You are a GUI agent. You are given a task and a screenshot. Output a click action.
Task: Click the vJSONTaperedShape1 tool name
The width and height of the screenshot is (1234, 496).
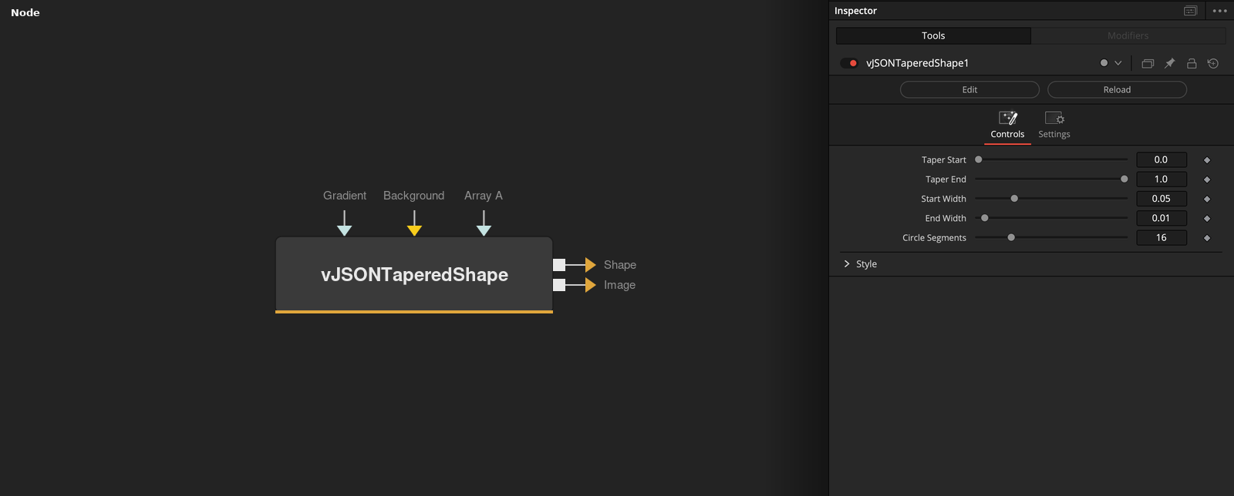(x=917, y=63)
